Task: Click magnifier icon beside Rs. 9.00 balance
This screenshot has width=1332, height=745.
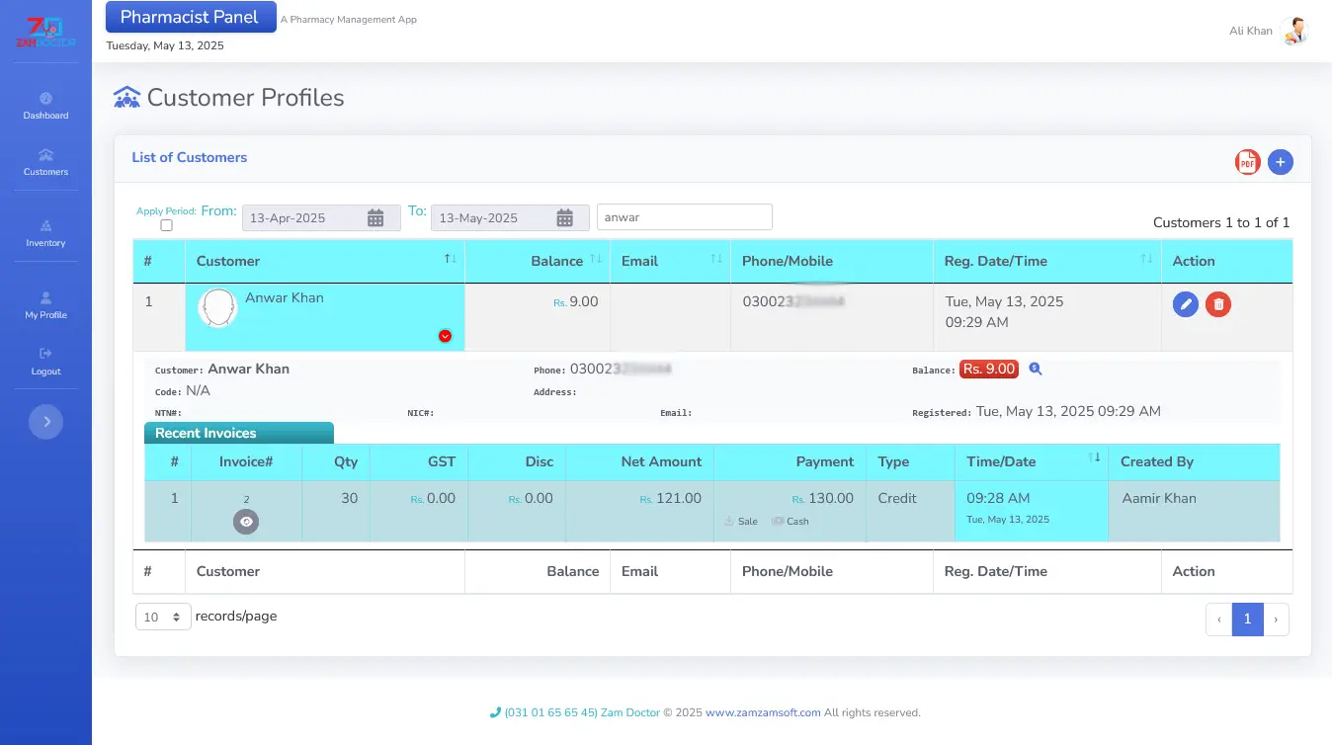Action: click(1036, 369)
